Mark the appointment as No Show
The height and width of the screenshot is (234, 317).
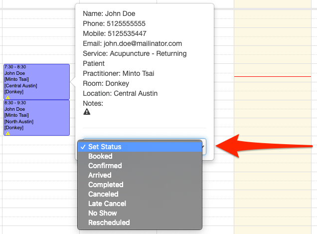(103, 213)
